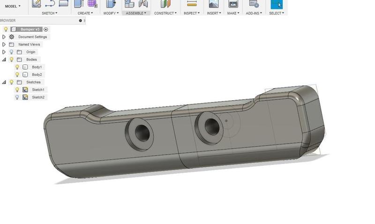Open the MAKE menu
375x224 pixels.
click(x=233, y=13)
